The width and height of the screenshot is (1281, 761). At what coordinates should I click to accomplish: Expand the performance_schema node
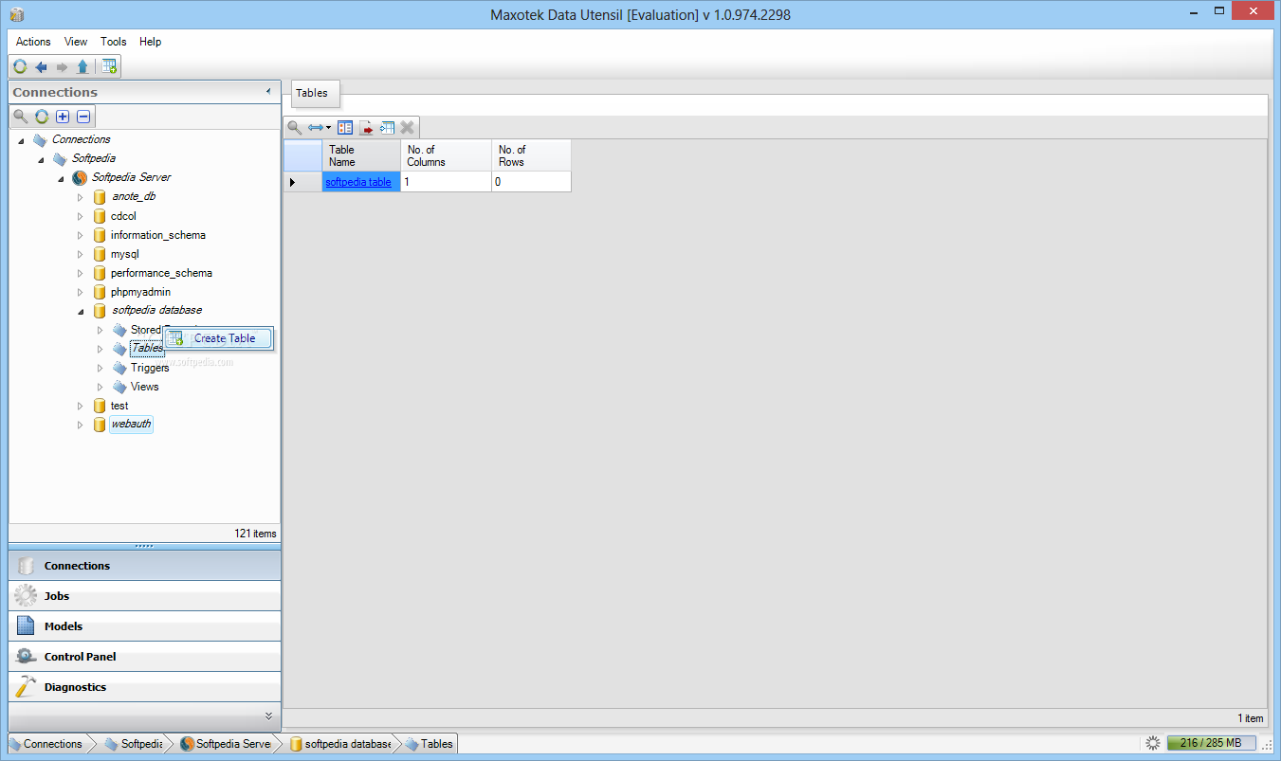80,273
